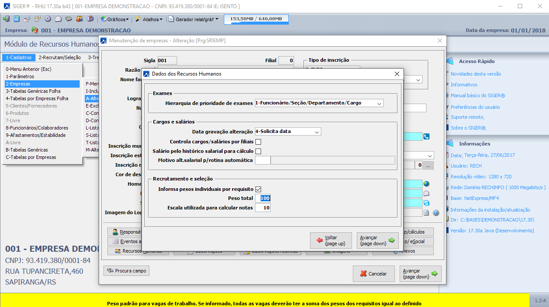Screen dimensions: 549x307
Task: Uncheck Informa pesos individuais por requisito
Action: [258, 189]
